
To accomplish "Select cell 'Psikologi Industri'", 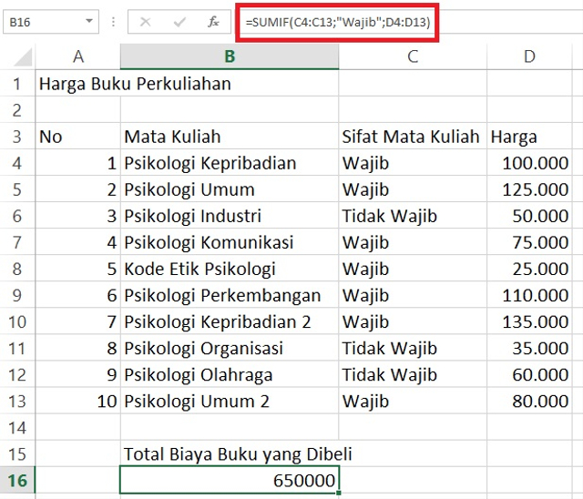I will (230, 216).
